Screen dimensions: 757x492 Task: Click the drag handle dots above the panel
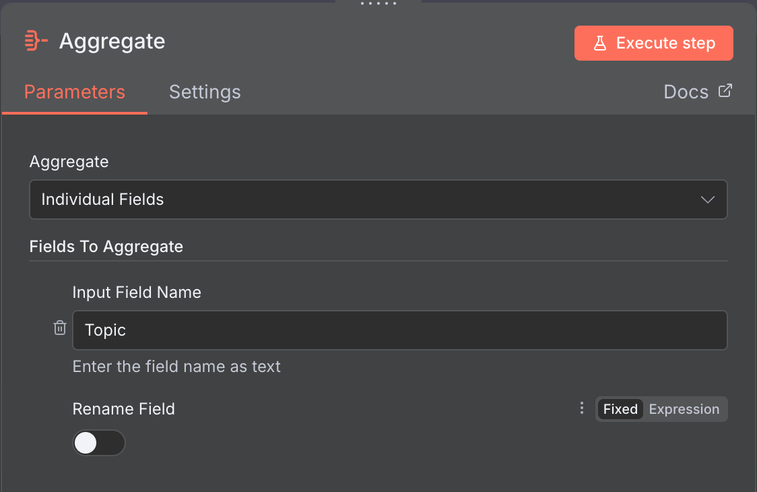coord(378,3)
